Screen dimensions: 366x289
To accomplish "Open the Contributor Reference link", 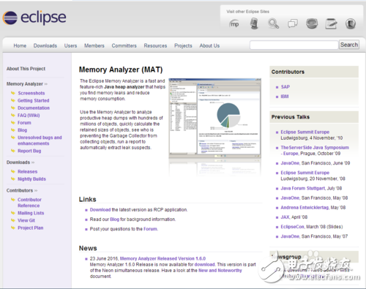I will pos(29,203).
